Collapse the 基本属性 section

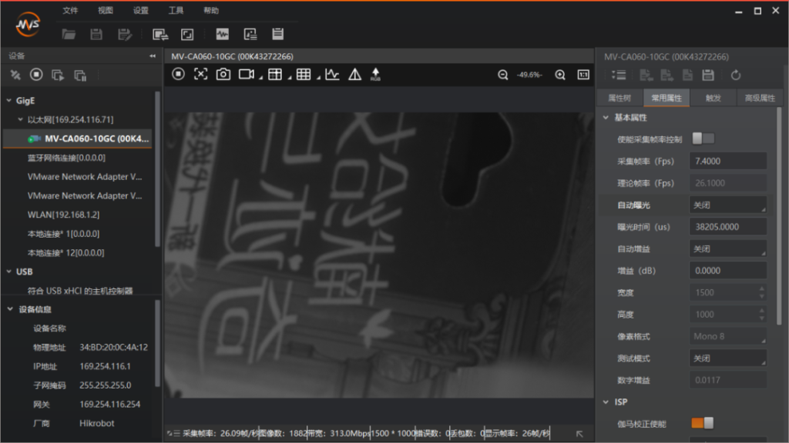[605, 118]
